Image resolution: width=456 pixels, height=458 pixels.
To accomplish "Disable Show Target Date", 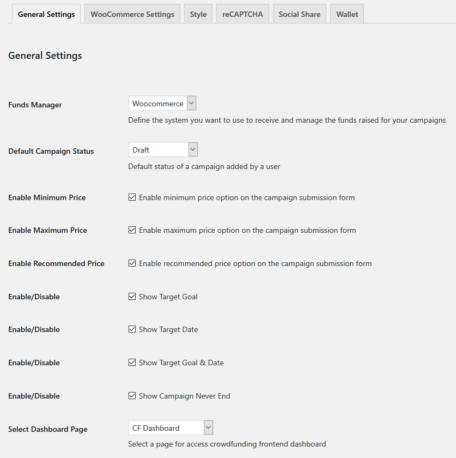I will 132,329.
